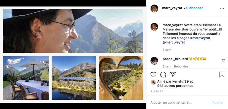228x109 pixels.
Task: Submit the comment with Publier
Action: pos(218,102)
